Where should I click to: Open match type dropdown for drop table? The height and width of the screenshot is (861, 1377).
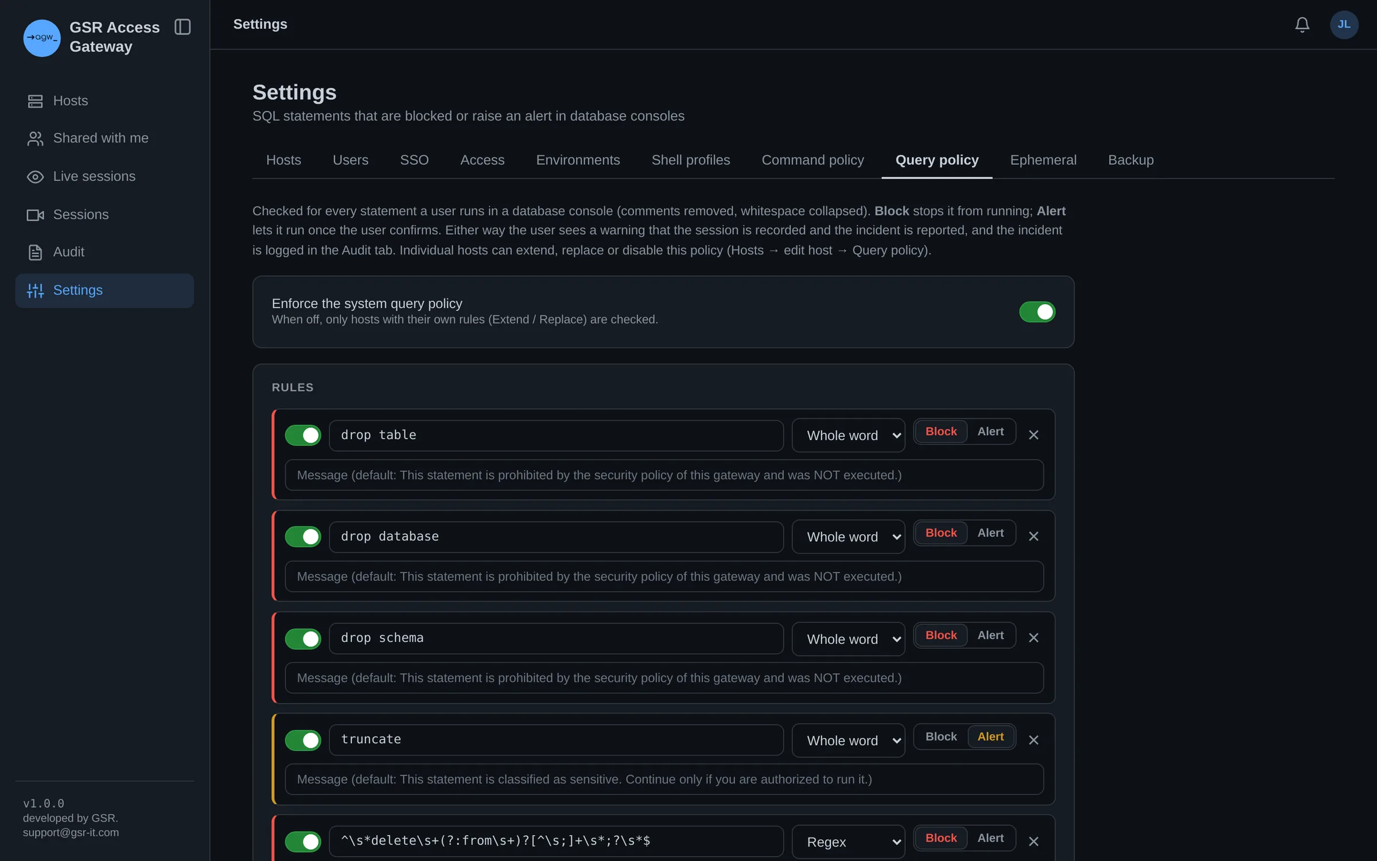[848, 436]
